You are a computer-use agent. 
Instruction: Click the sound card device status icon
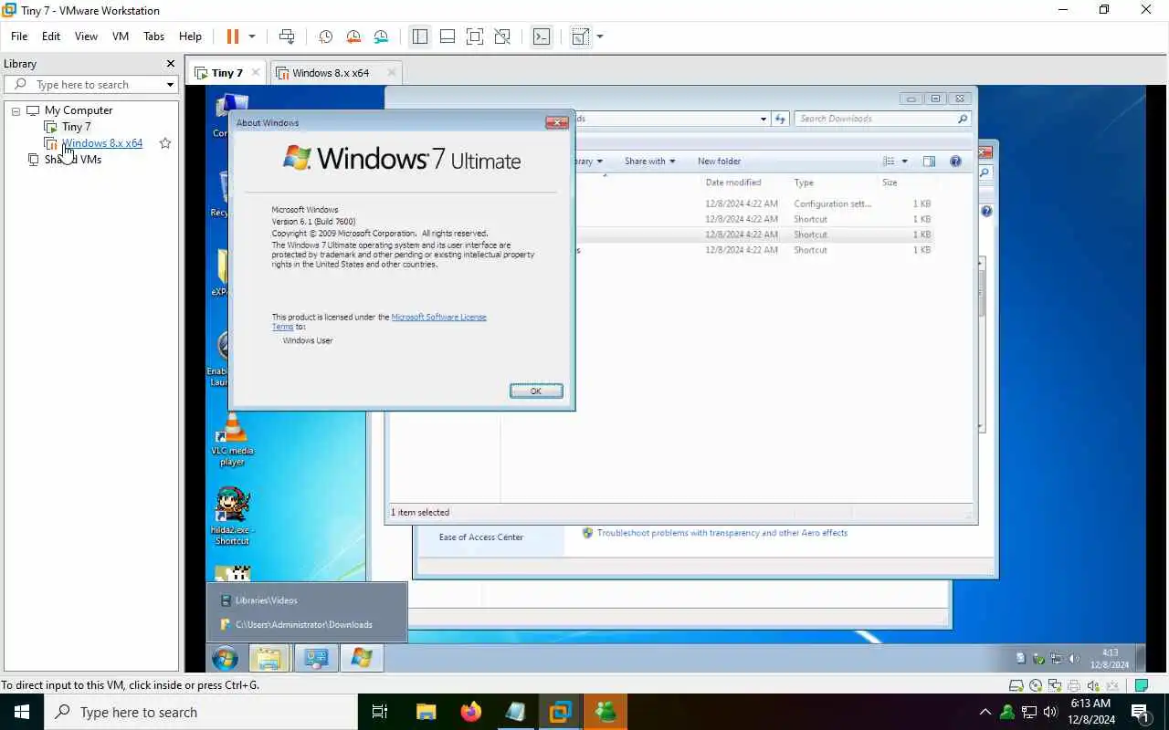1093,686
